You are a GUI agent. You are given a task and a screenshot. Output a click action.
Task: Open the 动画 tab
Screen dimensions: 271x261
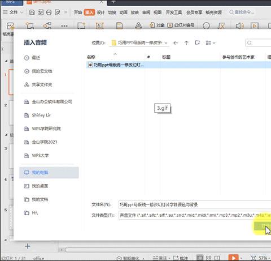pos(124,12)
